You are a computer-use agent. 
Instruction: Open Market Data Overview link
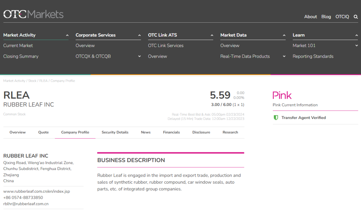tap(230, 45)
